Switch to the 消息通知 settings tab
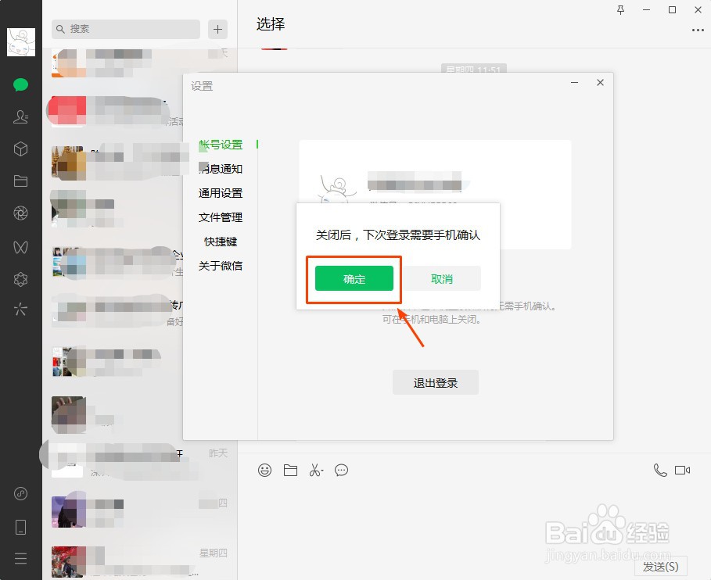711x580 pixels. (221, 169)
